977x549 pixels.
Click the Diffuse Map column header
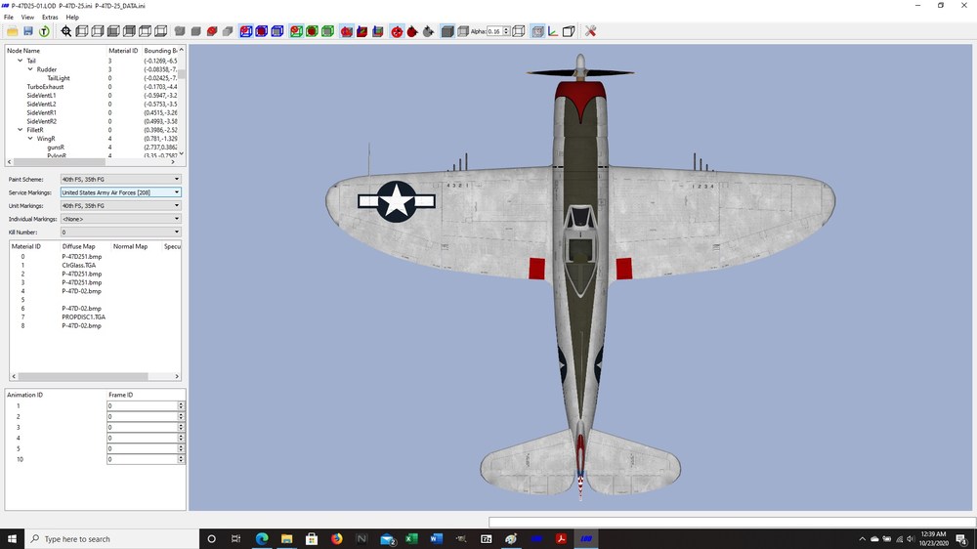pyautogui.click(x=78, y=246)
